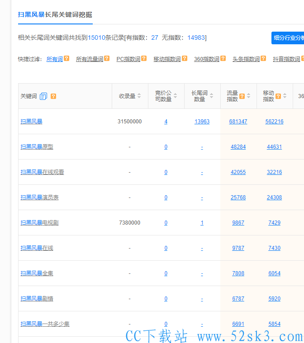Filter by 抖音指数词
The width and height of the screenshot is (304, 343).
(x=286, y=59)
